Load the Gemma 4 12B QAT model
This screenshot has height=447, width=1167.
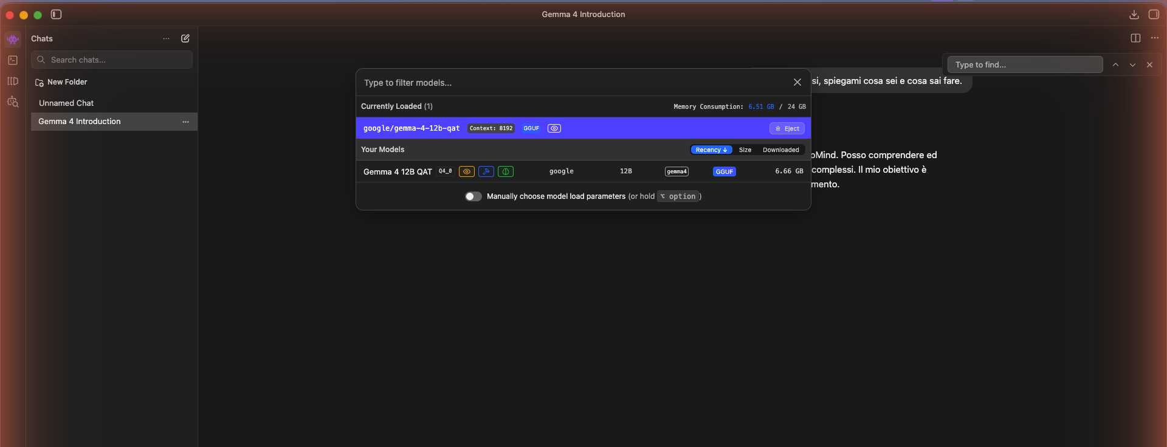(583, 172)
